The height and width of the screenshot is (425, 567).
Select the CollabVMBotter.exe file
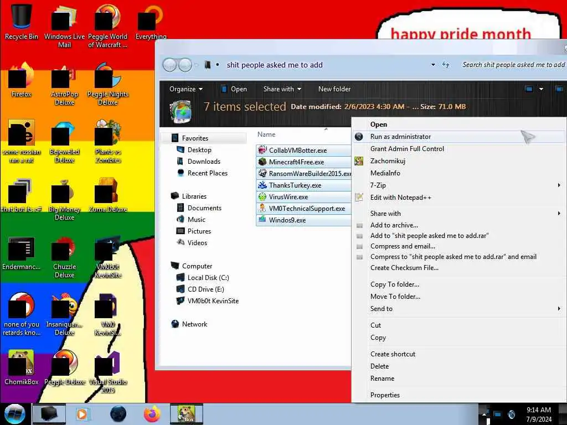point(303,151)
